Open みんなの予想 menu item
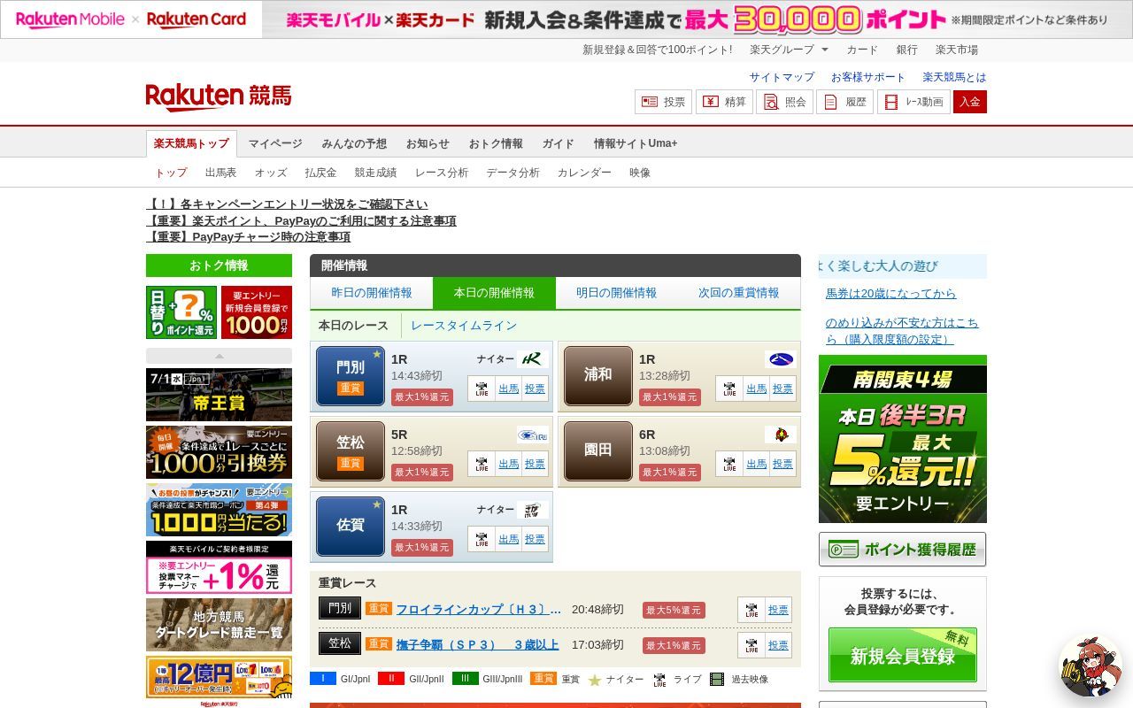Viewport: 1133px width, 708px height. coord(354,143)
